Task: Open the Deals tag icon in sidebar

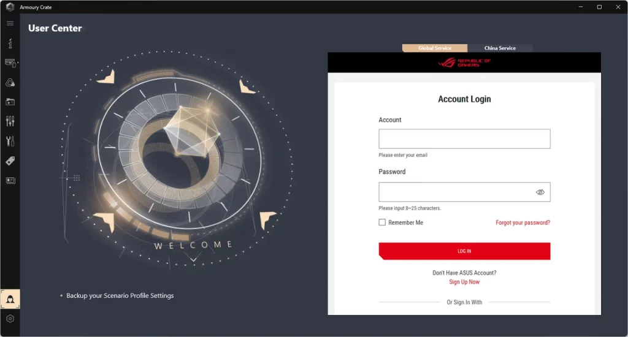Action: 10,161
